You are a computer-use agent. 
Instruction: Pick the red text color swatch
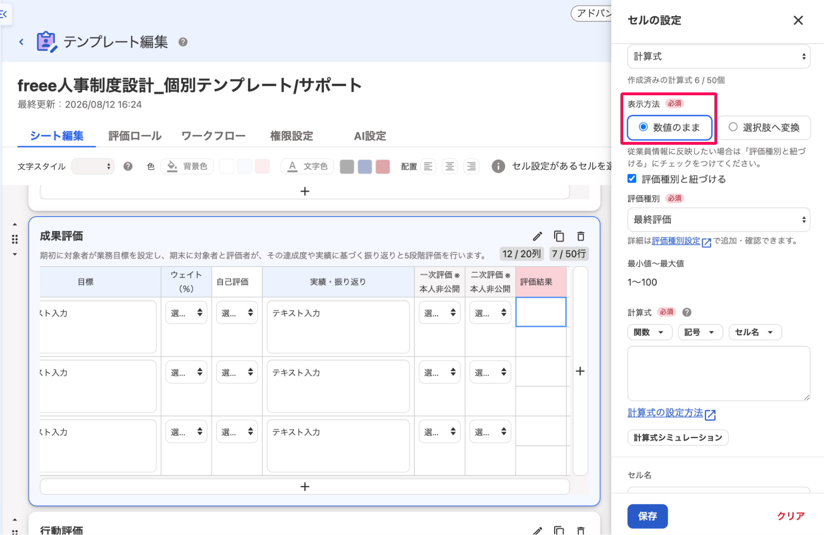pos(383,166)
